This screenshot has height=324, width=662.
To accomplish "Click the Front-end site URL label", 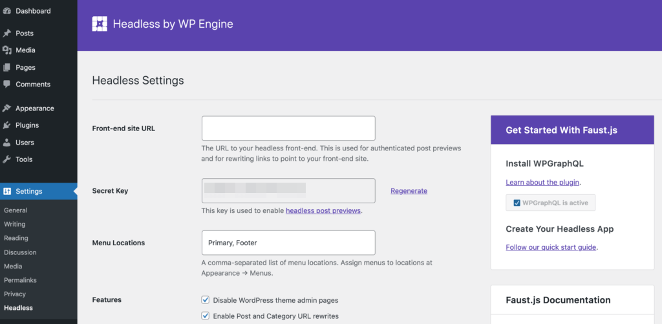I will [x=123, y=128].
